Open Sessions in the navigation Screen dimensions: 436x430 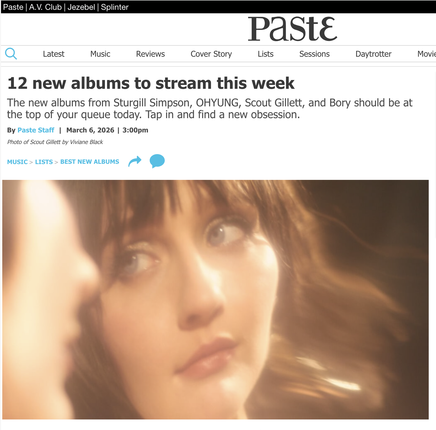point(314,54)
